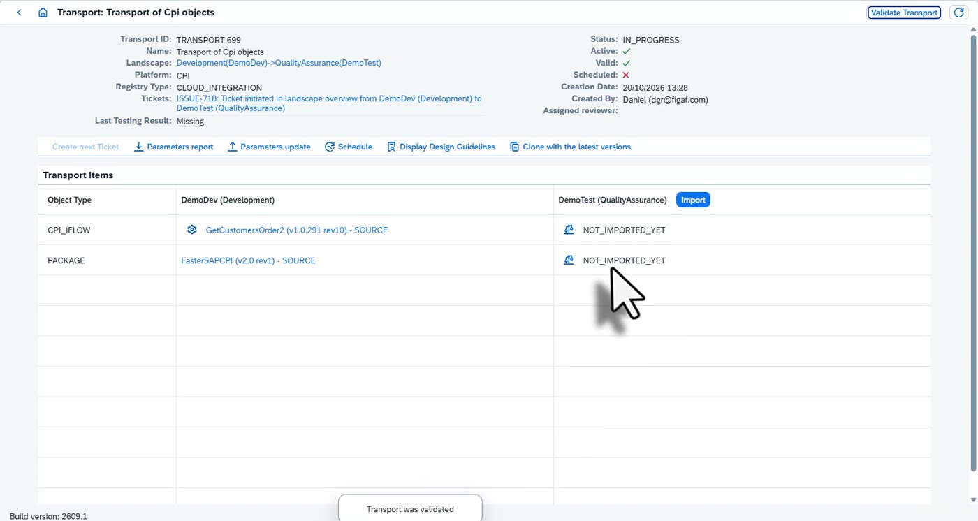Click Created By value Daniel (dgr@figaf.com)
The width and height of the screenshot is (978, 521).
point(665,100)
